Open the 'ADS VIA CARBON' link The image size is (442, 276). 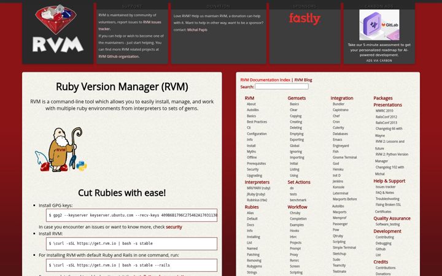379,61
